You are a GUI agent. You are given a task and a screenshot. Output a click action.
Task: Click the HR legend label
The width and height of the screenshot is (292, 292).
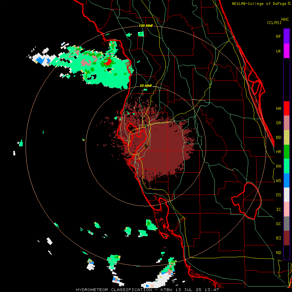point(278,152)
